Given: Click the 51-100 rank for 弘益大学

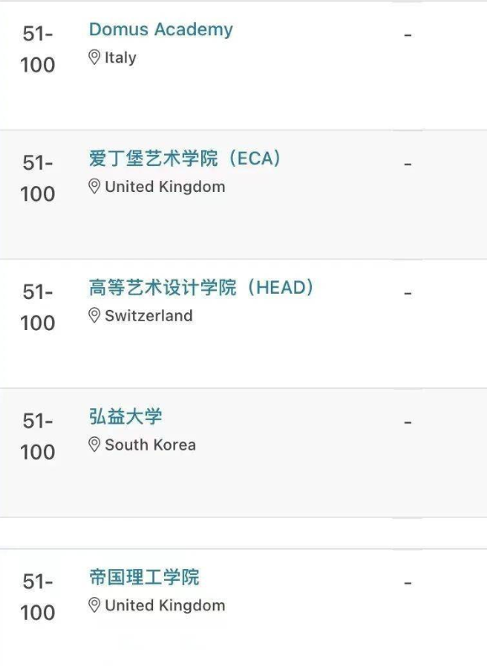Looking at the screenshot, I should pyautogui.click(x=38, y=437).
